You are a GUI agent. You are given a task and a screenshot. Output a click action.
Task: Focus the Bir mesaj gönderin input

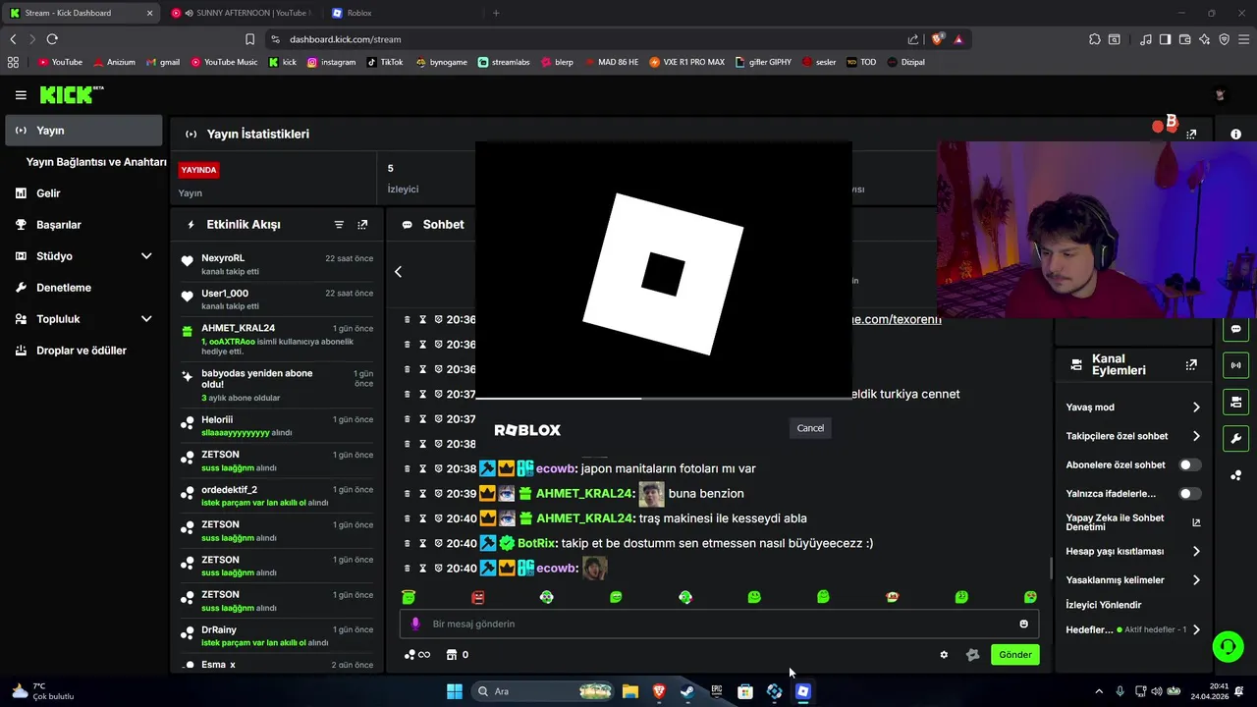(x=719, y=624)
